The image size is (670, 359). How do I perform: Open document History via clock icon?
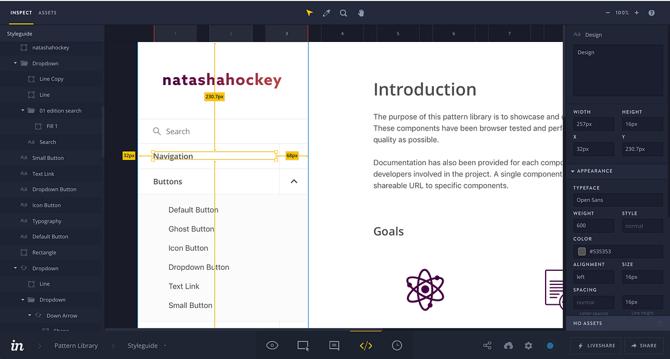(397, 345)
